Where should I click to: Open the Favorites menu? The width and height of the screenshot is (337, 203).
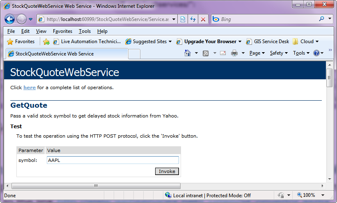click(62, 31)
